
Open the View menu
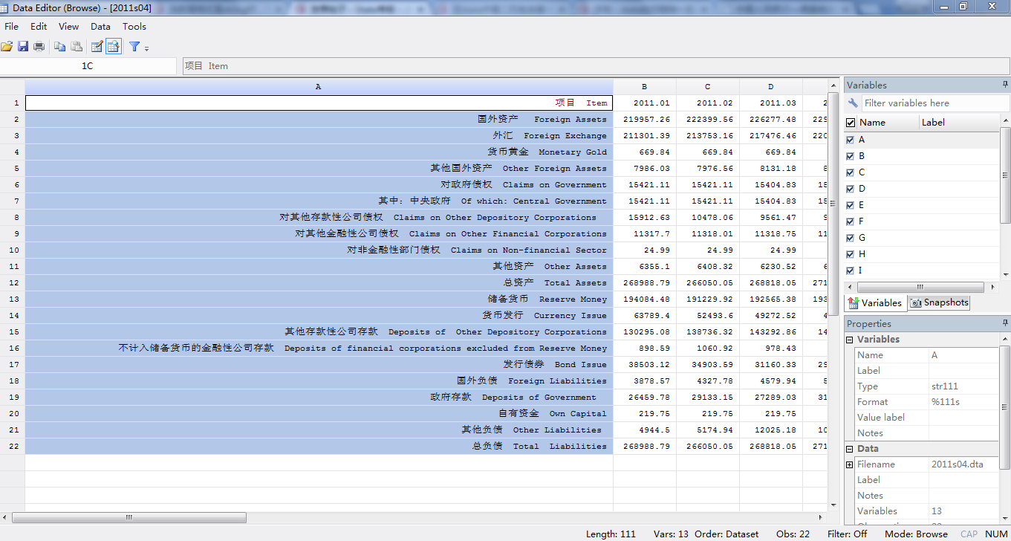click(68, 27)
